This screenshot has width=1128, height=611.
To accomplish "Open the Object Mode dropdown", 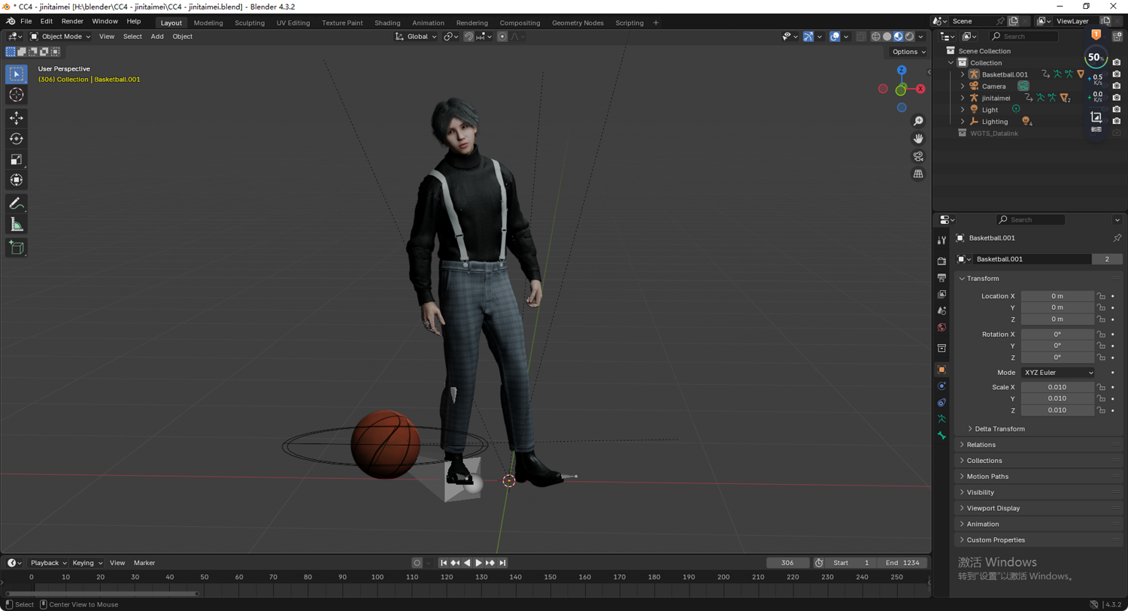I will point(60,36).
